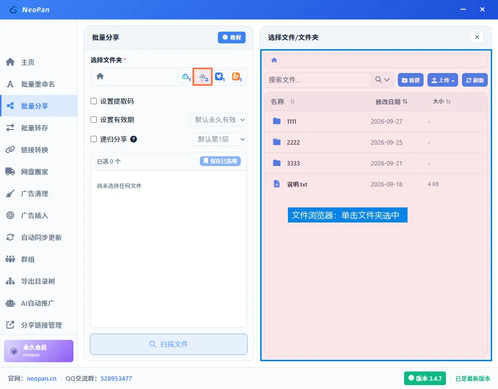This screenshot has width=498, height=389.
Task: Click the 永久会员 neopan account card
Action: coord(38,351)
